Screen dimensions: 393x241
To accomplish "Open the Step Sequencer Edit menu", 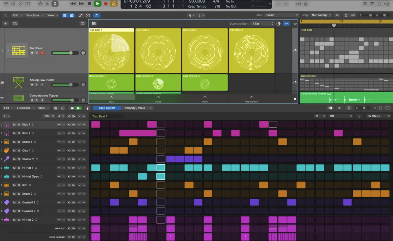I will 8,108.
